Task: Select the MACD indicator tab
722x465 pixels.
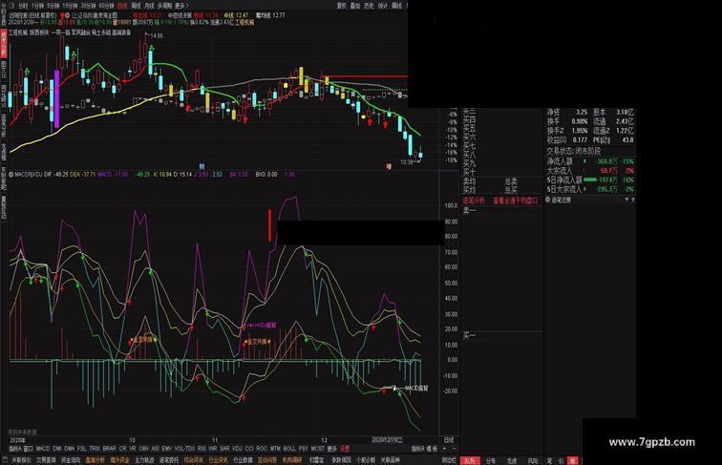Action: [x=43, y=449]
